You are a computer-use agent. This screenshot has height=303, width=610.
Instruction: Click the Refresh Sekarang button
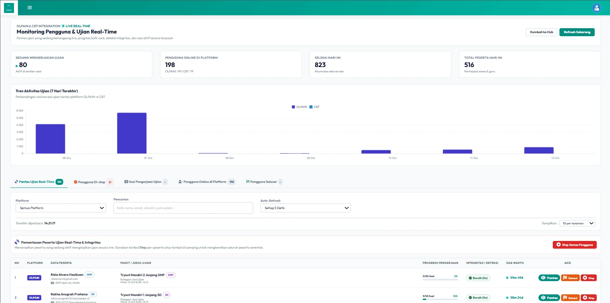pos(577,32)
